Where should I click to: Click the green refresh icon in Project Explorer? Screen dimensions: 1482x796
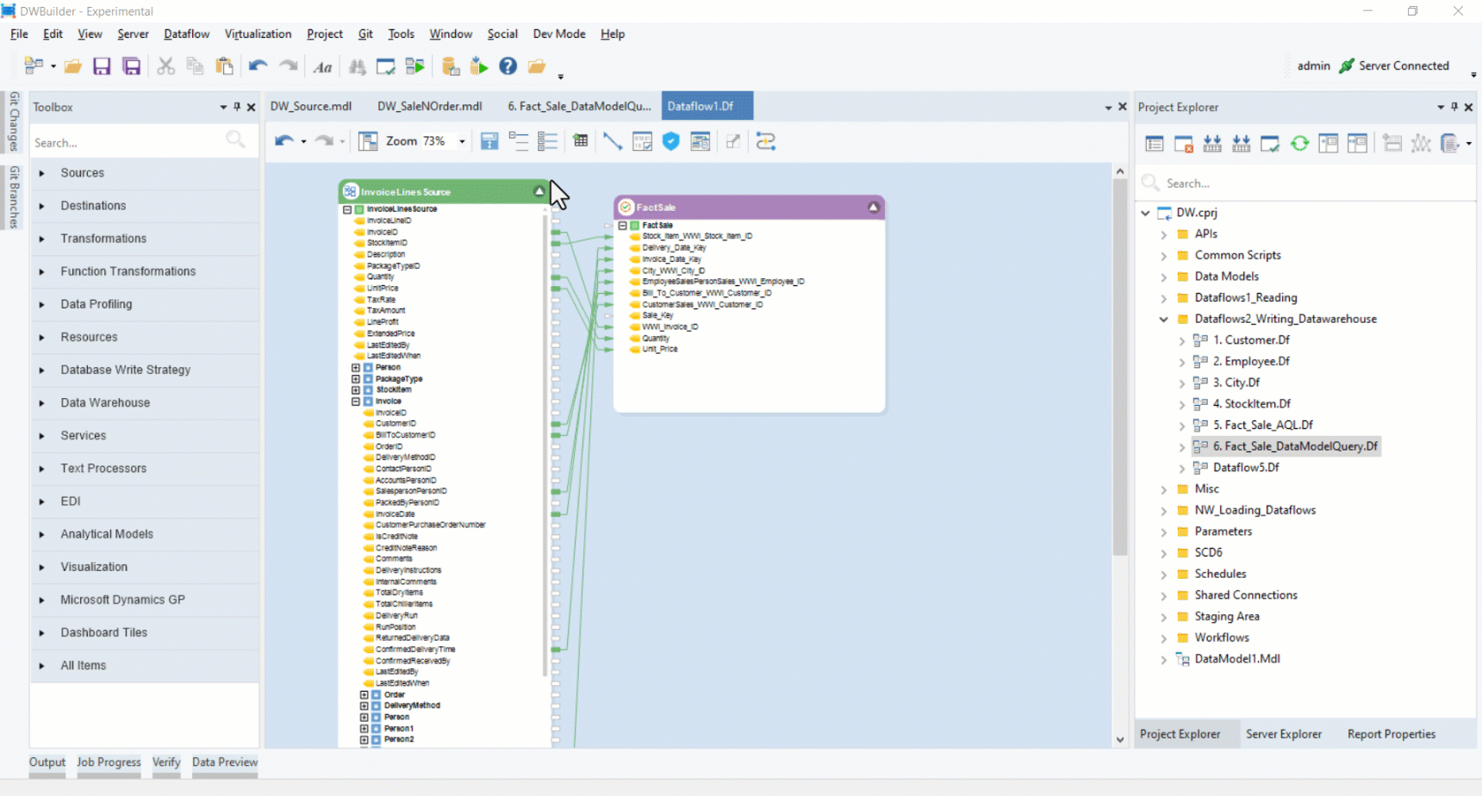click(x=1299, y=144)
